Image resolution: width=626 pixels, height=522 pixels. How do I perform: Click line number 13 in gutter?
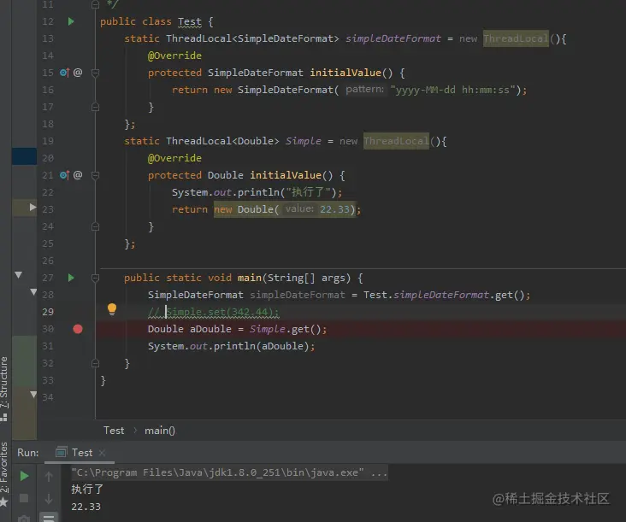(48, 38)
